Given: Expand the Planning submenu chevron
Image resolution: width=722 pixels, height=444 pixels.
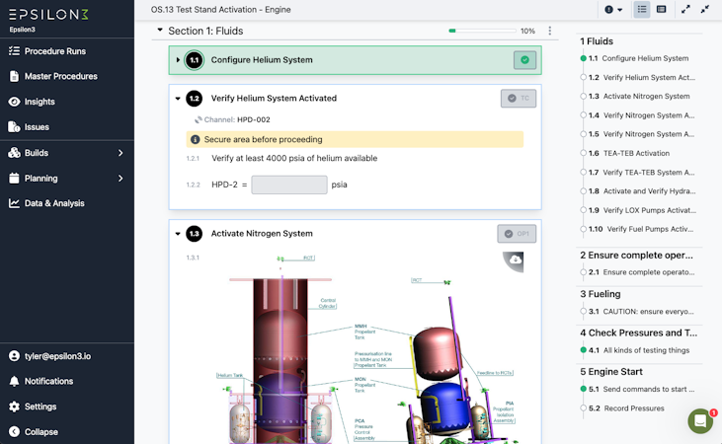Looking at the screenshot, I should pyautogui.click(x=120, y=178).
